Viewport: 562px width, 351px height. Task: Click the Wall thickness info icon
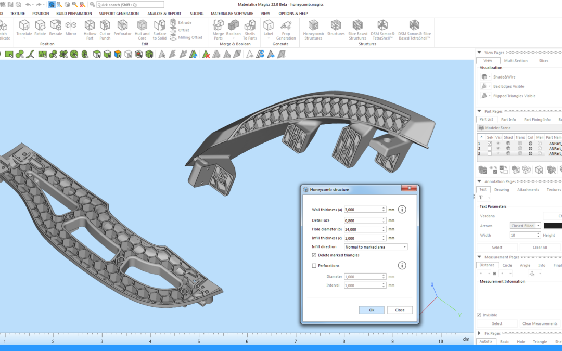tap(402, 210)
